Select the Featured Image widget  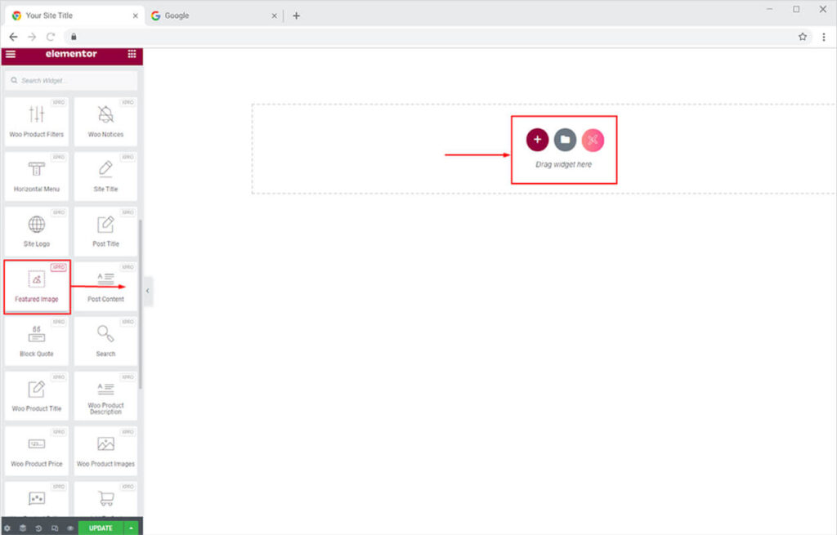[x=37, y=286]
